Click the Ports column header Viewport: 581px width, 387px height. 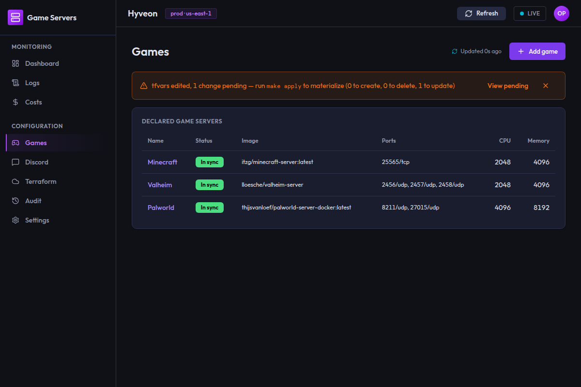(389, 141)
